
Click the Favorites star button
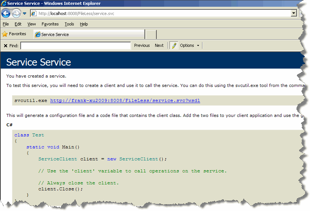[x=14, y=34]
